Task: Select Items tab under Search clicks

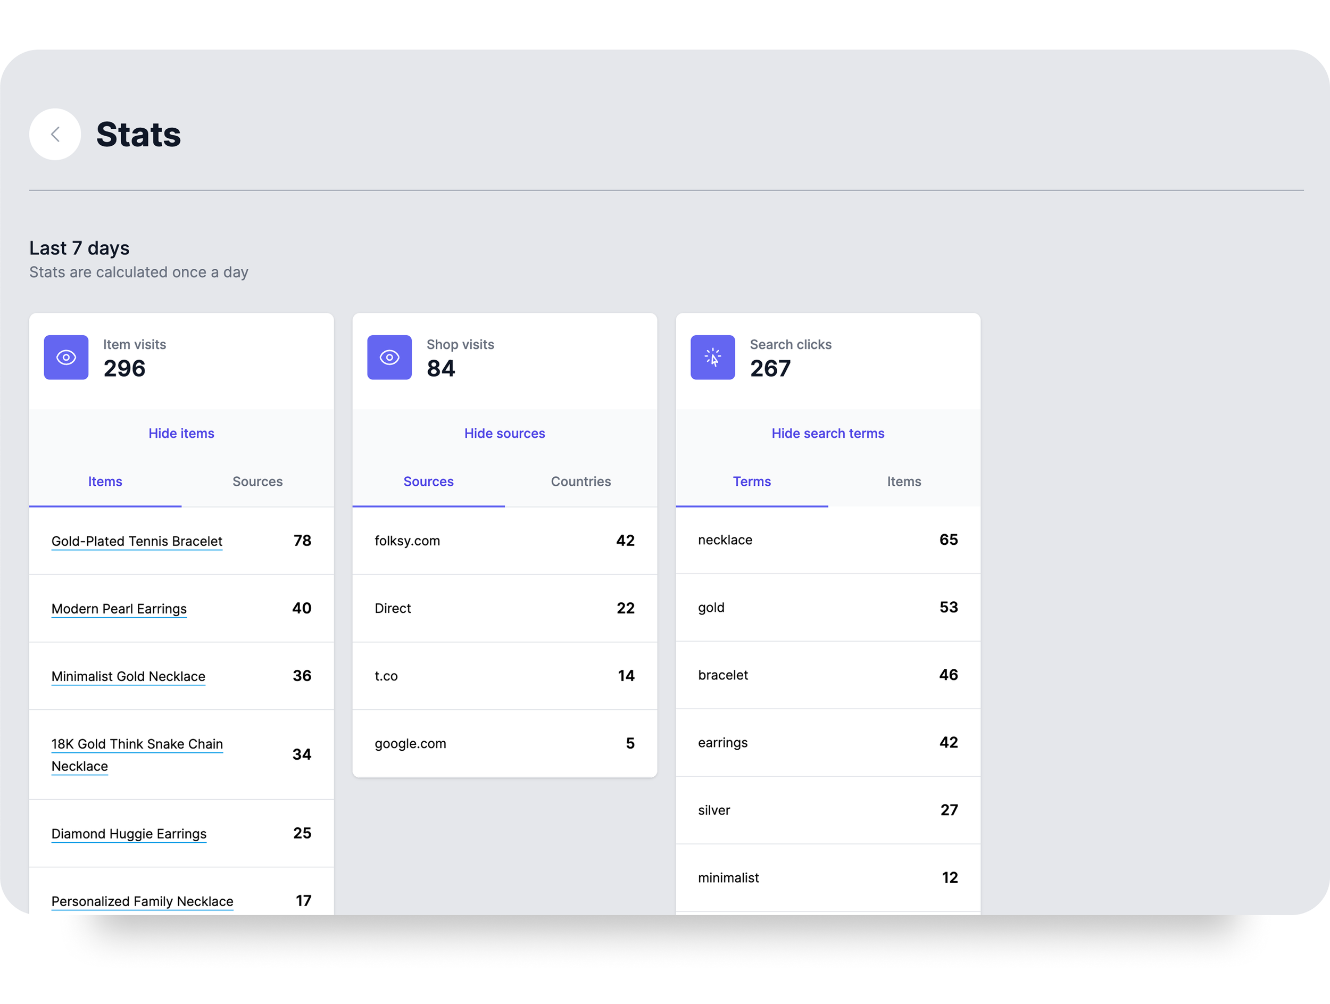Action: (903, 481)
